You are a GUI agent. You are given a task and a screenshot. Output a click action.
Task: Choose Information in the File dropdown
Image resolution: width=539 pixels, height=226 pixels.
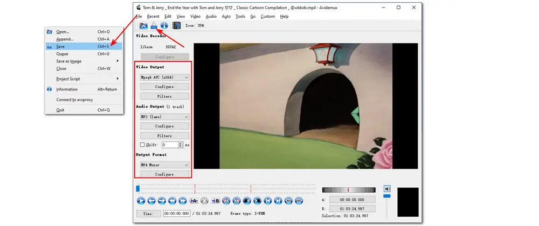click(x=84, y=89)
